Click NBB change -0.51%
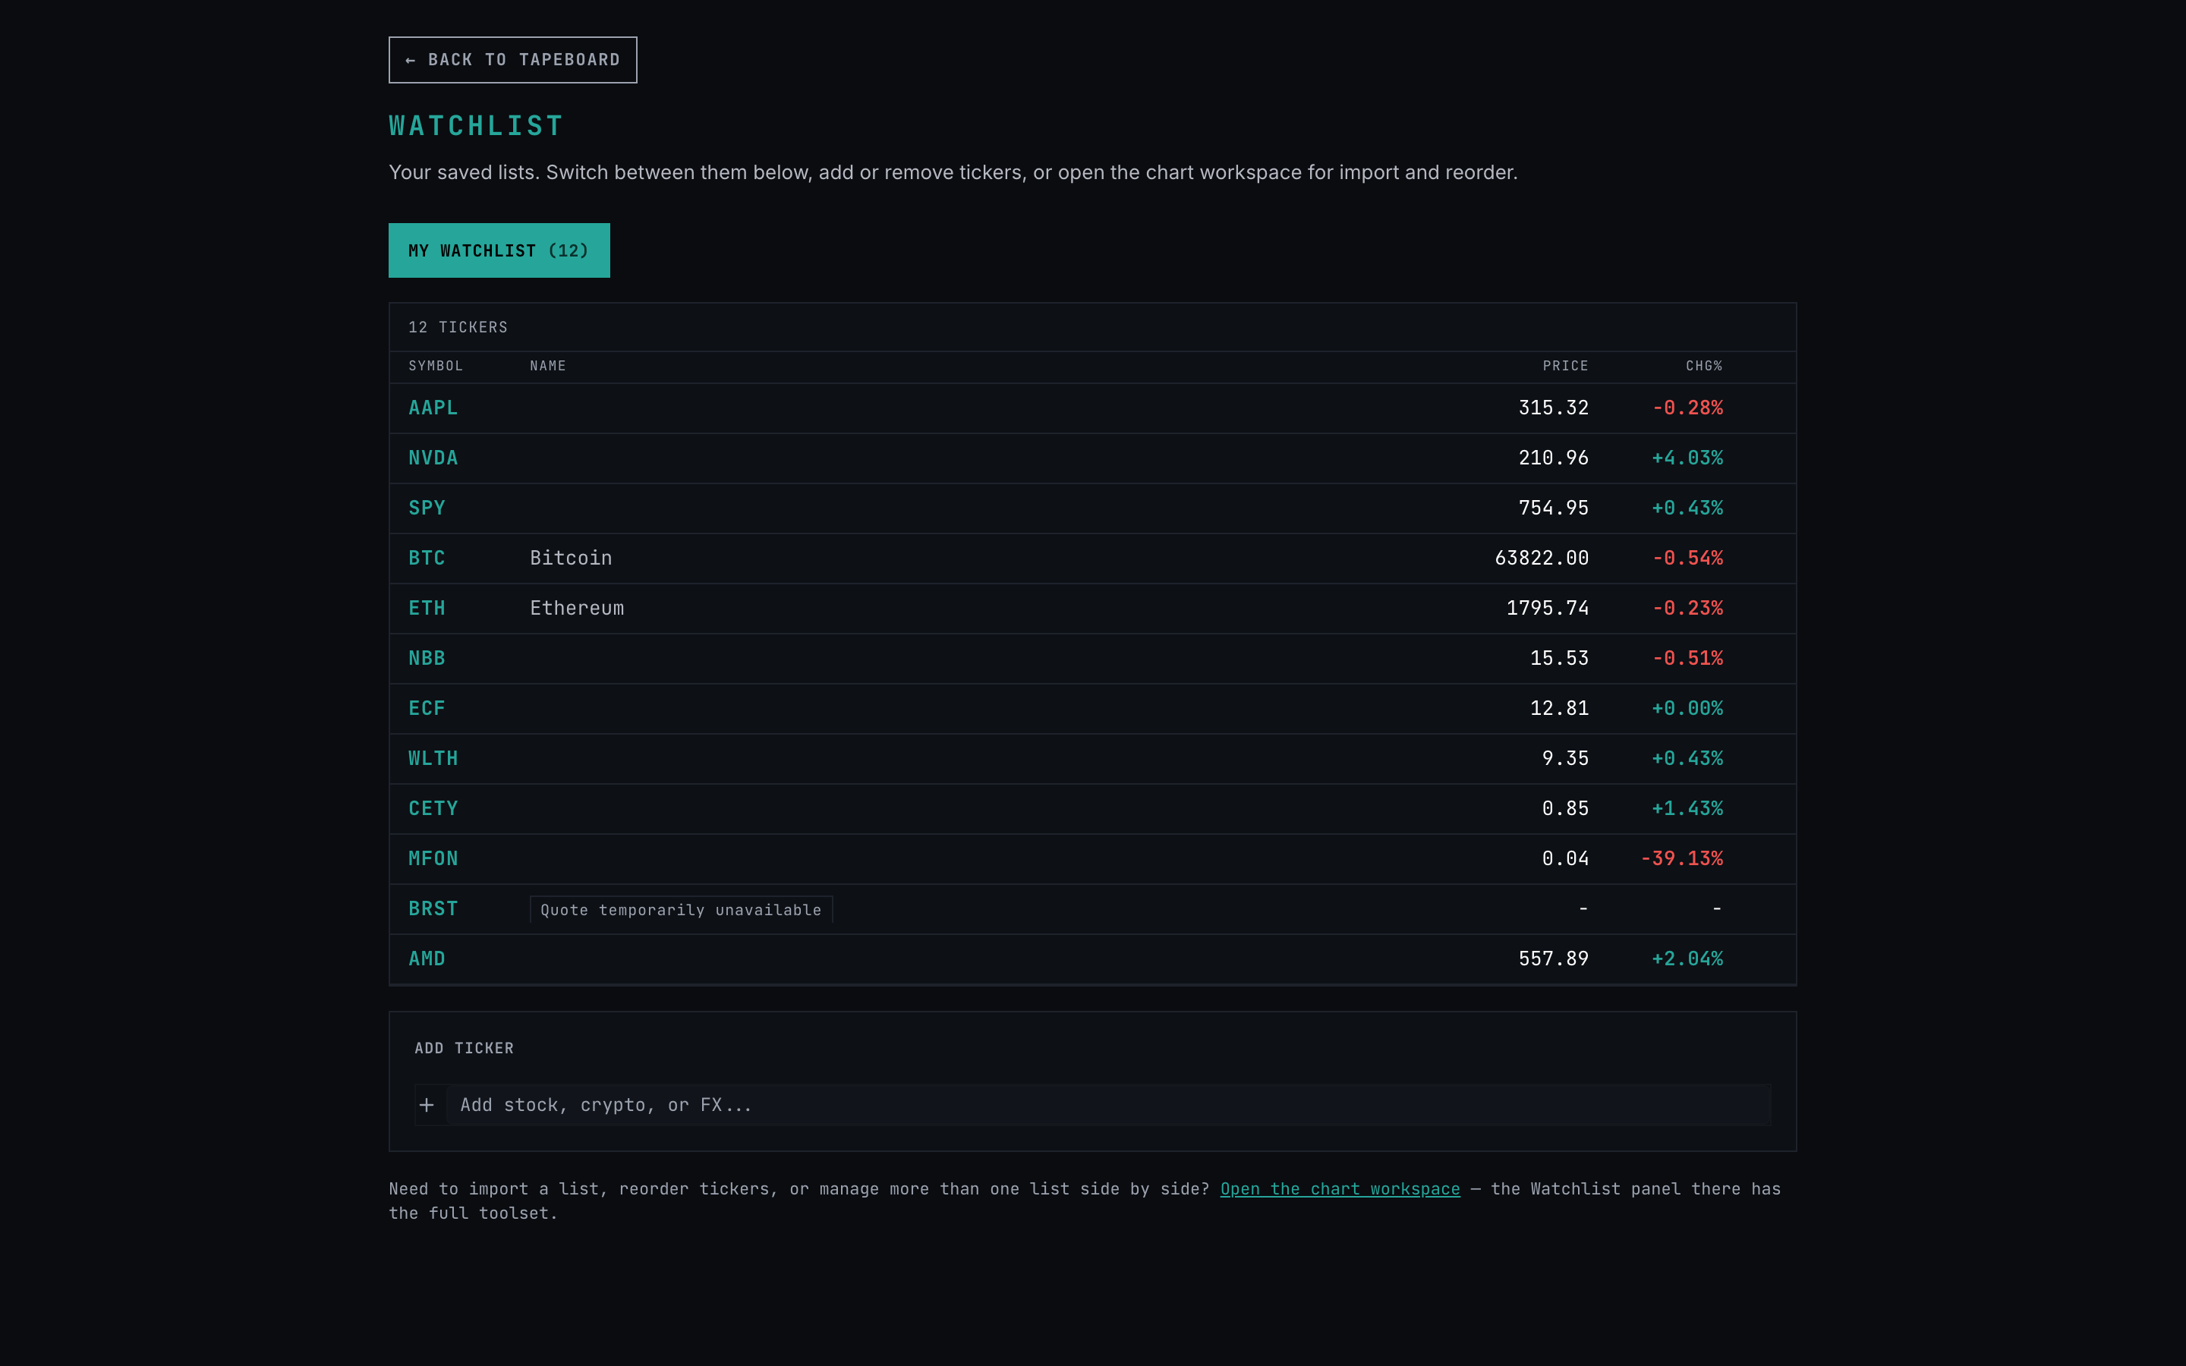Screen dimensions: 2186x1366 click(1687, 659)
